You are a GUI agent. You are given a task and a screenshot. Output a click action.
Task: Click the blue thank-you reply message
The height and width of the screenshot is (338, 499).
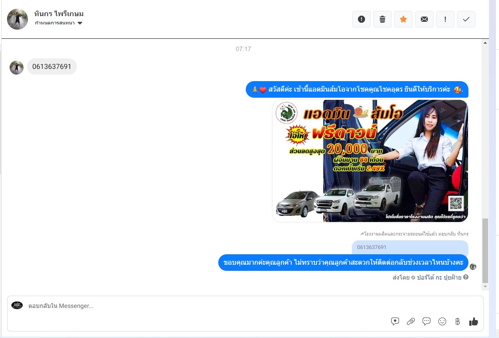344,262
